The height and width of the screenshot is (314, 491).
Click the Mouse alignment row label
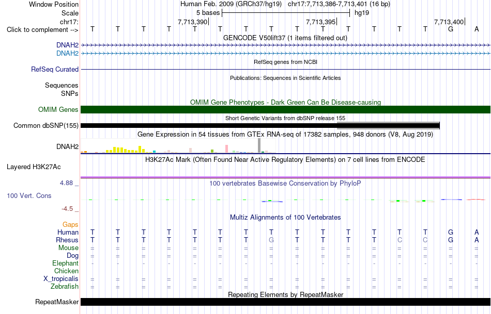(68, 248)
